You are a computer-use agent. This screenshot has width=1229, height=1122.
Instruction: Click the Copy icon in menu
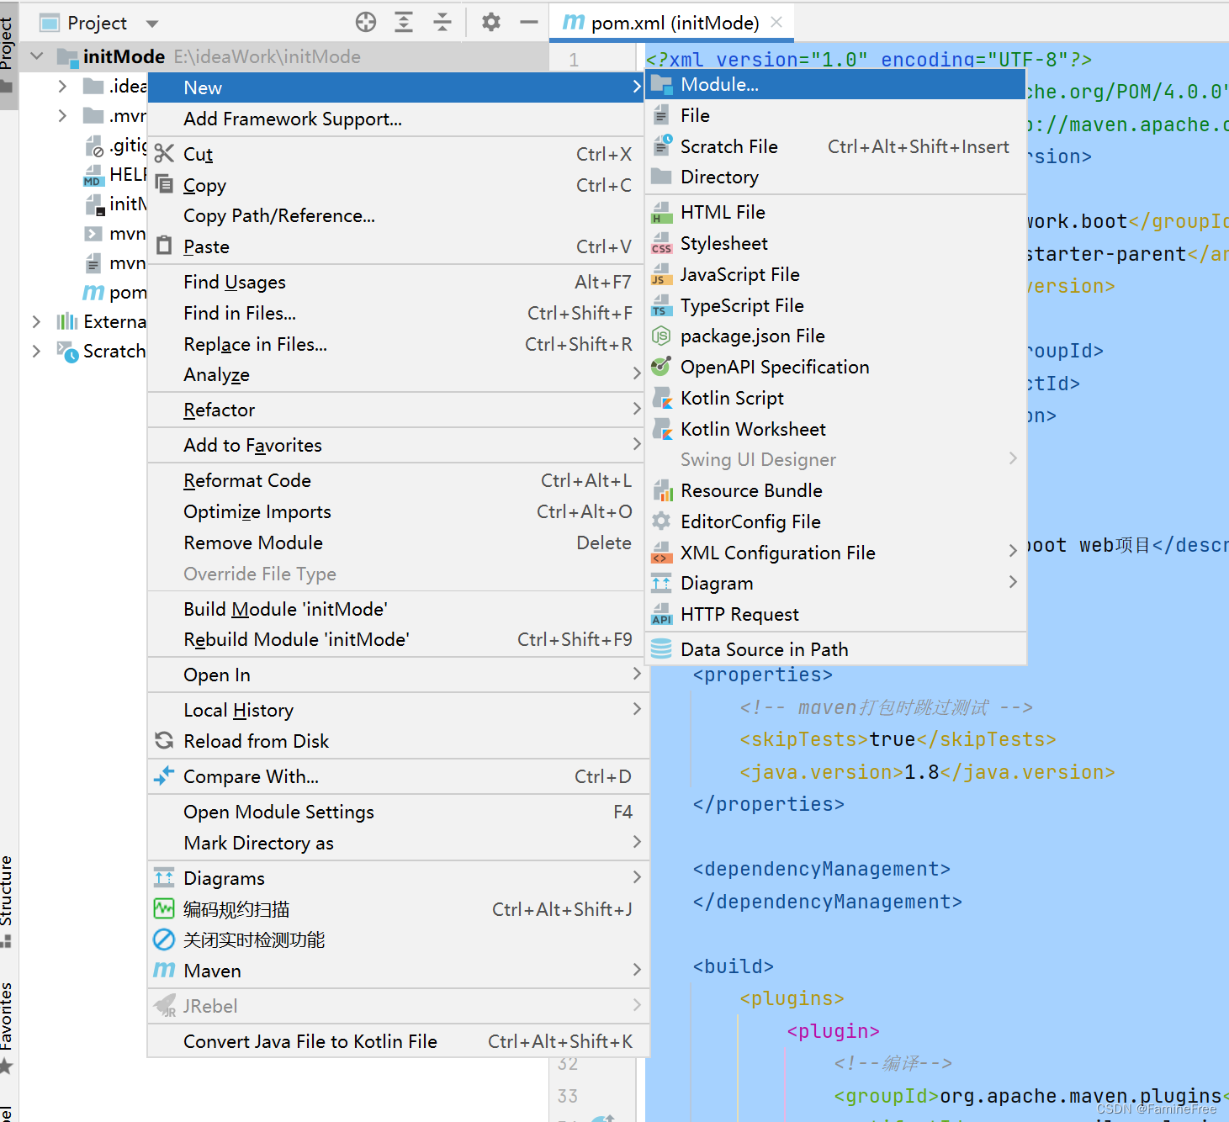(x=164, y=185)
